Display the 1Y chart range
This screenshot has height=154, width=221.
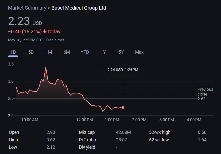103,52
